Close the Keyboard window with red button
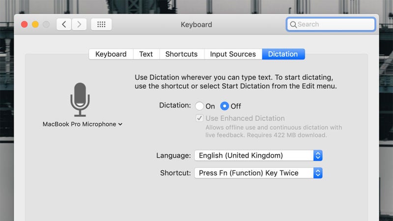393x221 pixels. pos(24,24)
